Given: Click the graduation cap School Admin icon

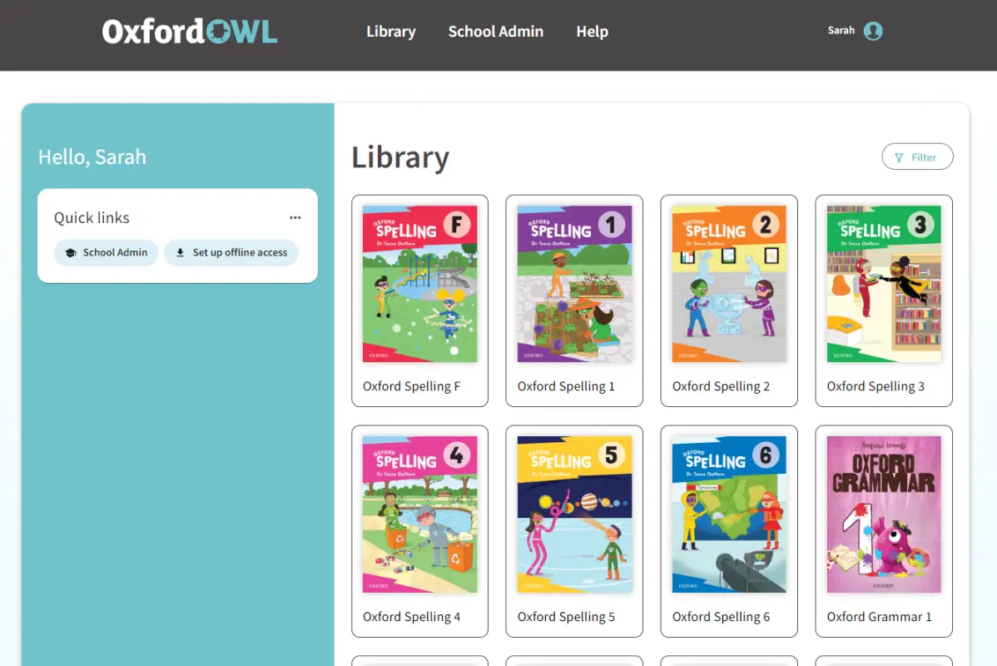Looking at the screenshot, I should [x=71, y=253].
